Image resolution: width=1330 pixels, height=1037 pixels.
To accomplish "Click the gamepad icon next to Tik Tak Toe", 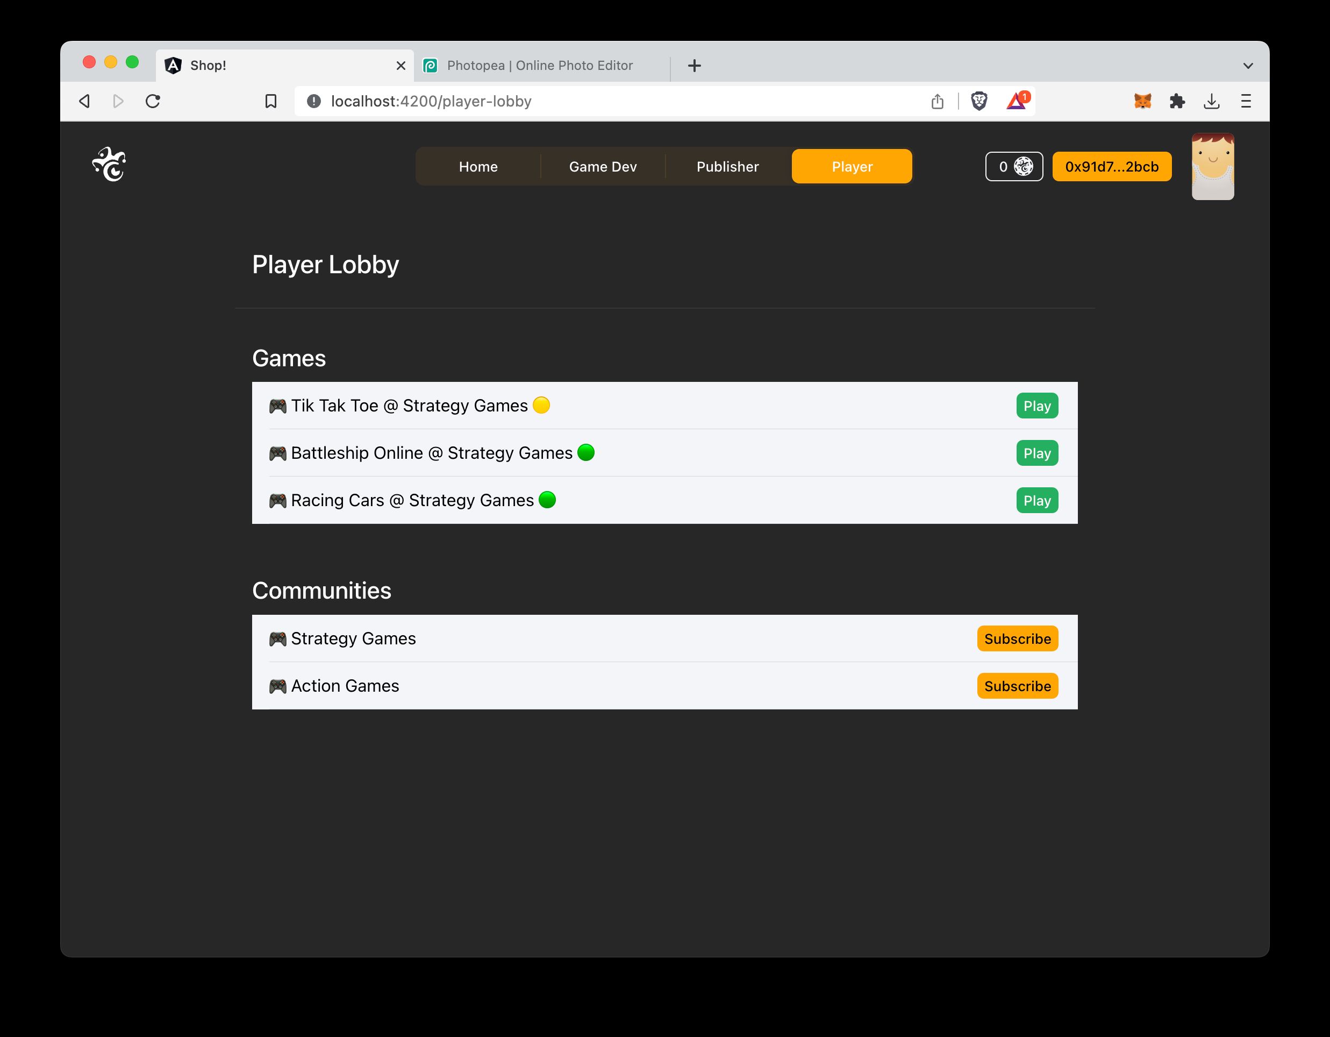I will [277, 405].
